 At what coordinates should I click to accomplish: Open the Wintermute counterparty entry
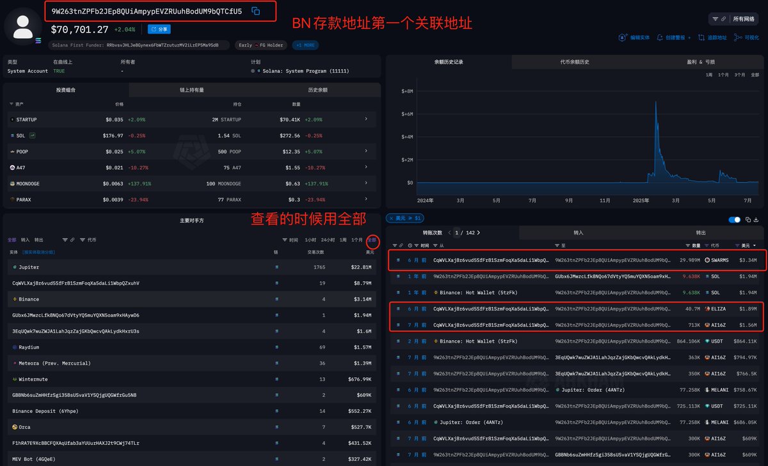pyautogui.click(x=34, y=379)
